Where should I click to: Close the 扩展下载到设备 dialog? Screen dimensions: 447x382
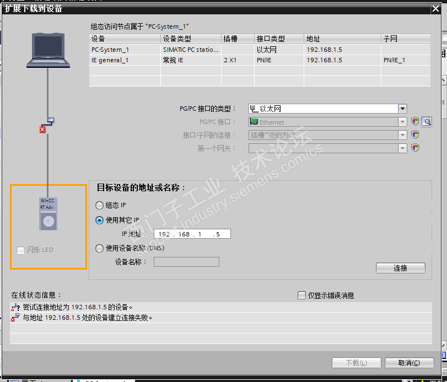(435, 9)
